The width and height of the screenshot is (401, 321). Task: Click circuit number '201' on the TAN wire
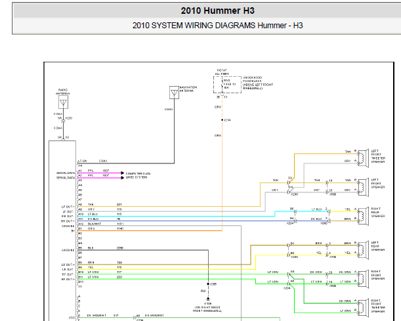click(119, 204)
